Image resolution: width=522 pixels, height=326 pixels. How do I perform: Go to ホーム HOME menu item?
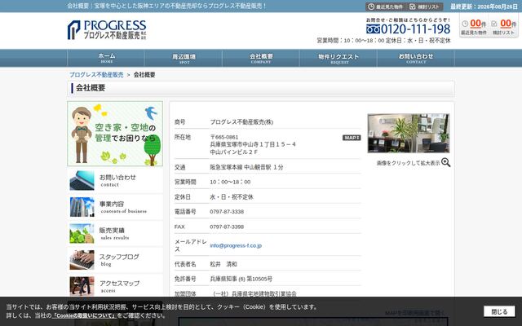106,58
